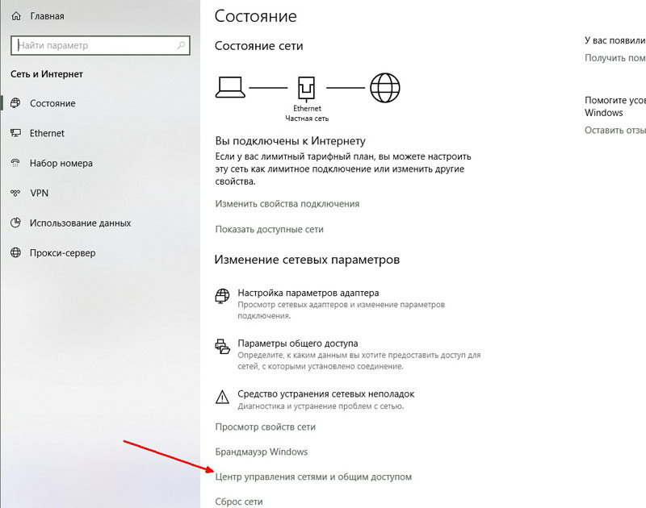Click the magnifier icon in the search box
This screenshot has height=508, width=646.
[181, 45]
